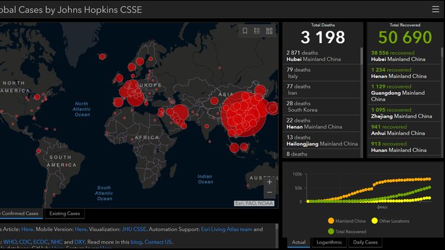Zoom in with the map plus button

(x=270, y=182)
